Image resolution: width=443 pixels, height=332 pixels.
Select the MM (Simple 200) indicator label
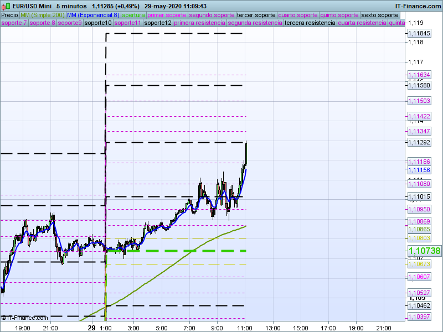point(43,15)
